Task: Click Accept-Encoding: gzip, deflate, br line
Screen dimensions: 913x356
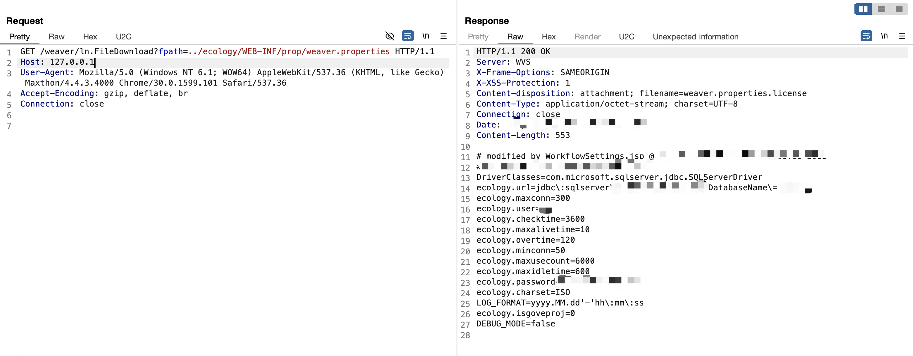Action: [104, 94]
